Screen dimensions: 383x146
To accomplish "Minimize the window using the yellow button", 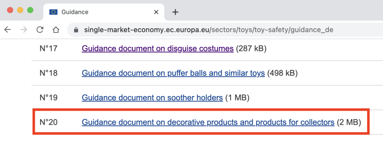I will pos(20,10).
